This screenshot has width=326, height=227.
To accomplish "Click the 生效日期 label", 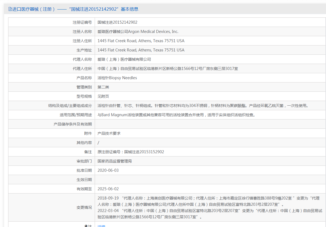I will tap(84, 180).
